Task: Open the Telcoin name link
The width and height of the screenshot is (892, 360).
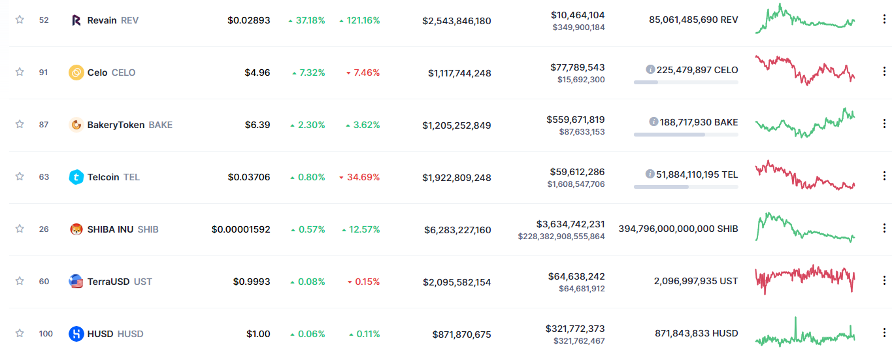Action: point(103,177)
